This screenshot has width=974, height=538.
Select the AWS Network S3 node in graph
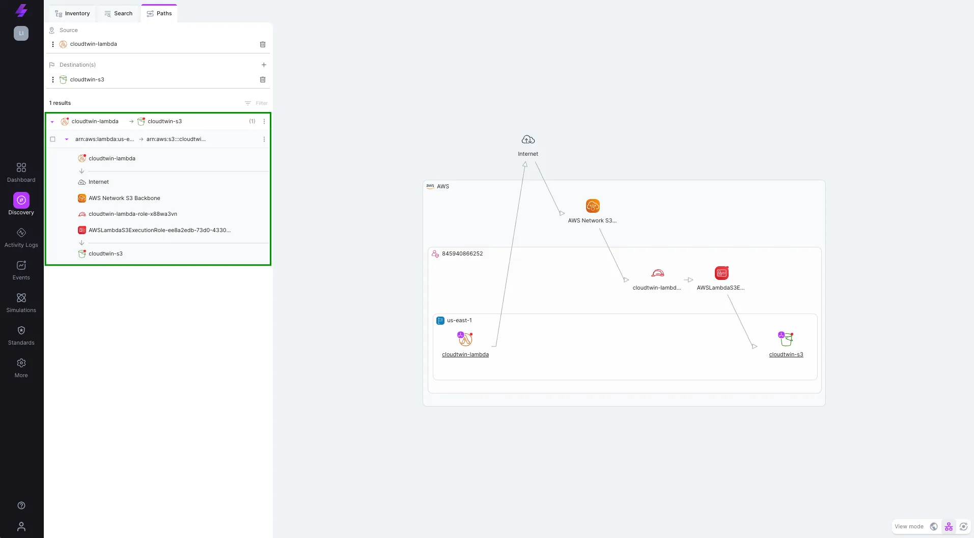(x=593, y=206)
